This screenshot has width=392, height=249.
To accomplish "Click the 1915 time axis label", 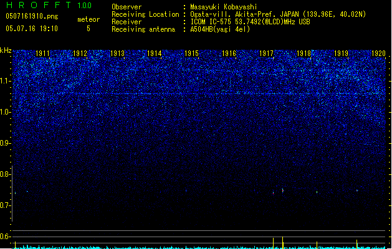I will [x=192, y=54].
